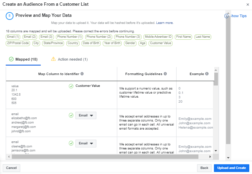This screenshot has width=252, height=174.
Task: Switch to Action needed (1) tab
Action: [69, 59]
